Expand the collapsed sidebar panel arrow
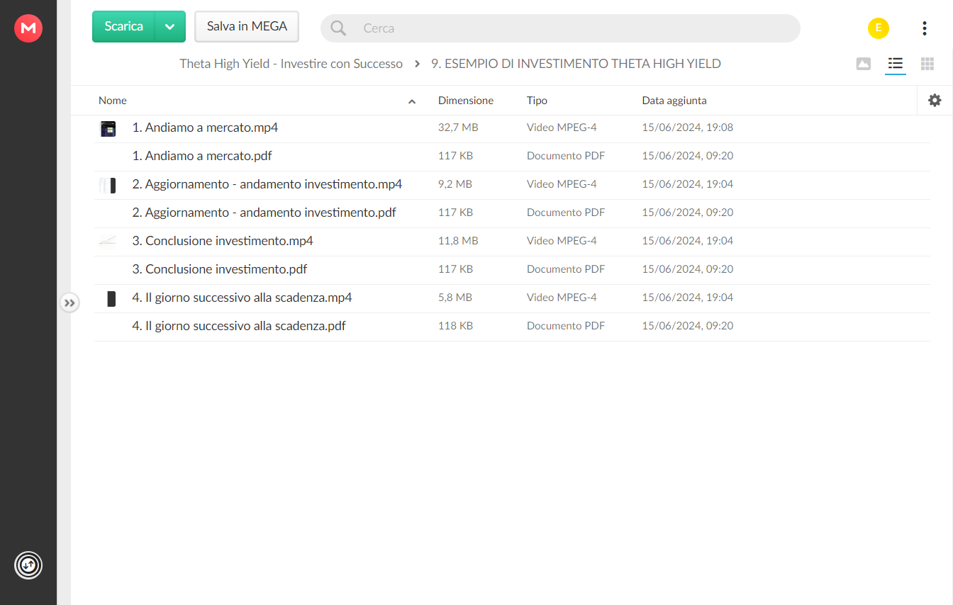 pyautogui.click(x=69, y=302)
